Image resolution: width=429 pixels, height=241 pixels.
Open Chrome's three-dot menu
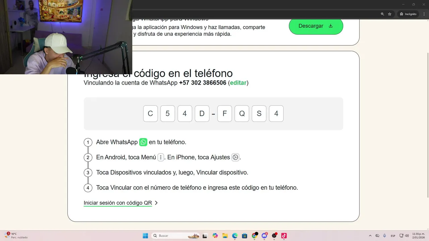424,14
